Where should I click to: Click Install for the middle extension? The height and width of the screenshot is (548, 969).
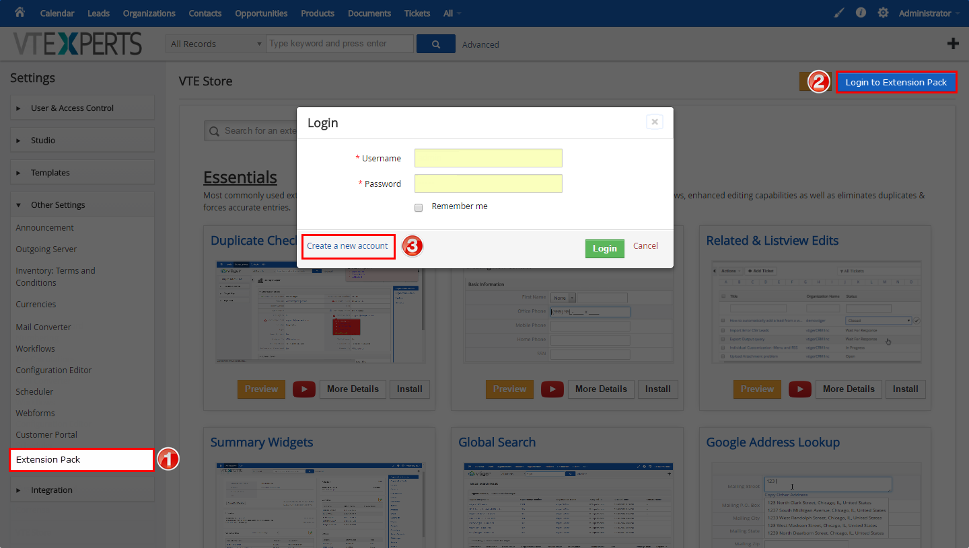657,389
